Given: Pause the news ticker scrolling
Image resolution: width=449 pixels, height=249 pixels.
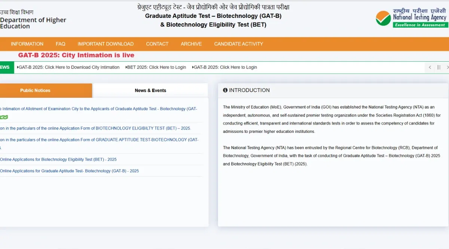Looking at the screenshot, I should point(439,68).
